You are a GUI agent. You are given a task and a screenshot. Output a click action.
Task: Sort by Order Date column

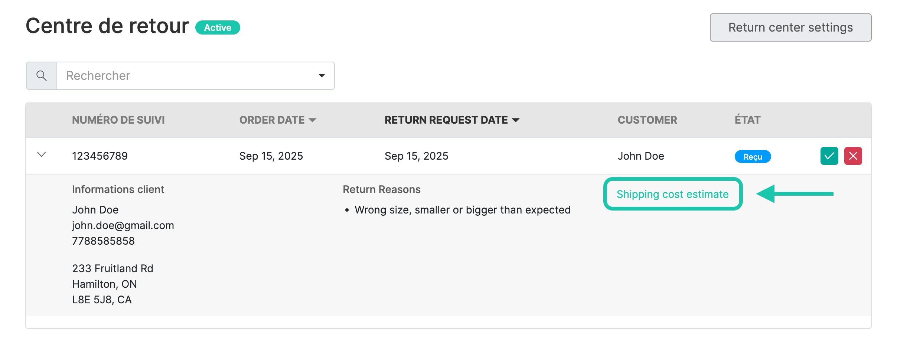pos(277,120)
